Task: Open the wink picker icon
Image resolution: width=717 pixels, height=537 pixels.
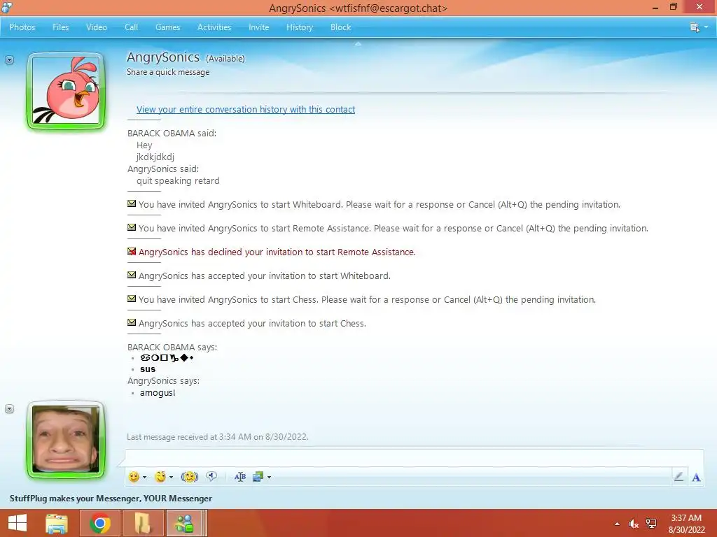Action: (160, 477)
